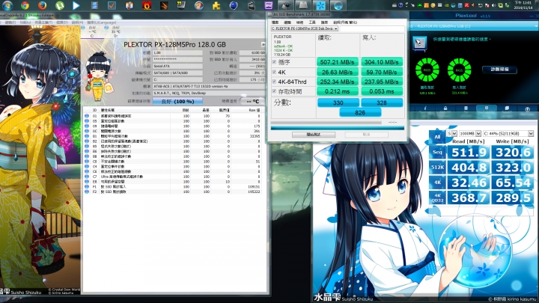Screen dimensions: 539x303
Task: Click the All button in CrystalDiskMark
Action: tap(437, 137)
